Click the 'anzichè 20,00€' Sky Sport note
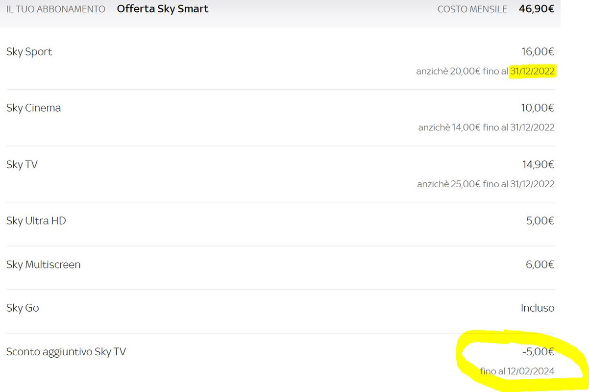Viewport: 589px width, 392px height. (485, 72)
